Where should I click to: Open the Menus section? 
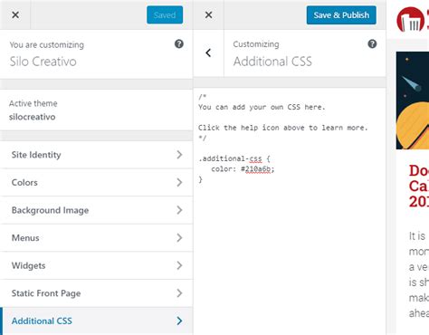pos(97,238)
